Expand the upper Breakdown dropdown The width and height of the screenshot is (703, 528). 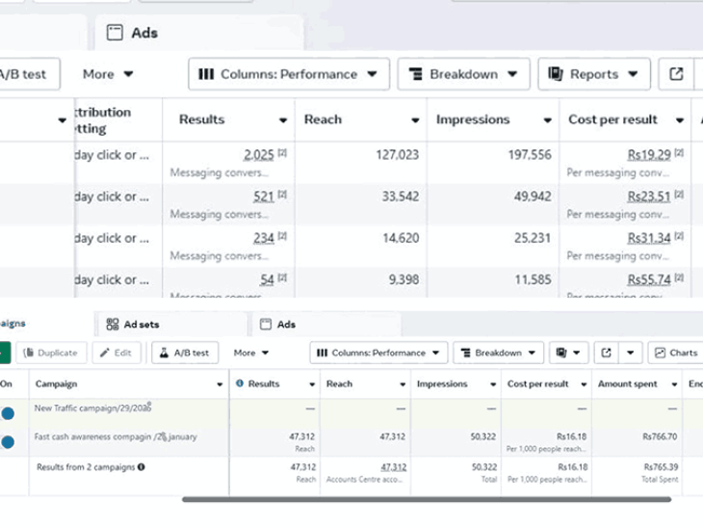point(463,74)
